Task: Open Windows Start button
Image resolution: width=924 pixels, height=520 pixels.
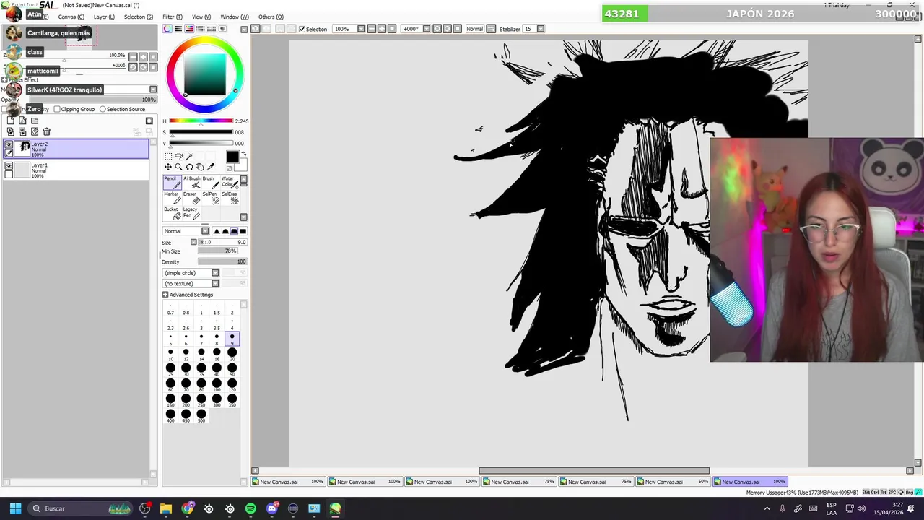Action: 15,508
